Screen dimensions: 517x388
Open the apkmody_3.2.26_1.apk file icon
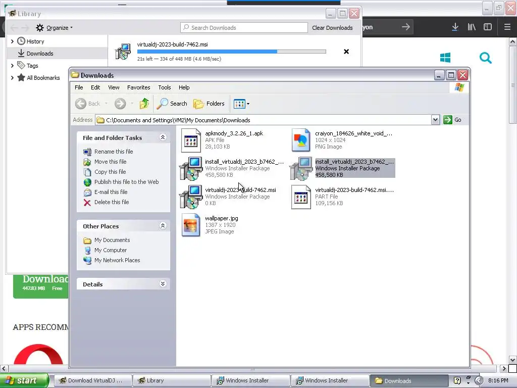191,140
